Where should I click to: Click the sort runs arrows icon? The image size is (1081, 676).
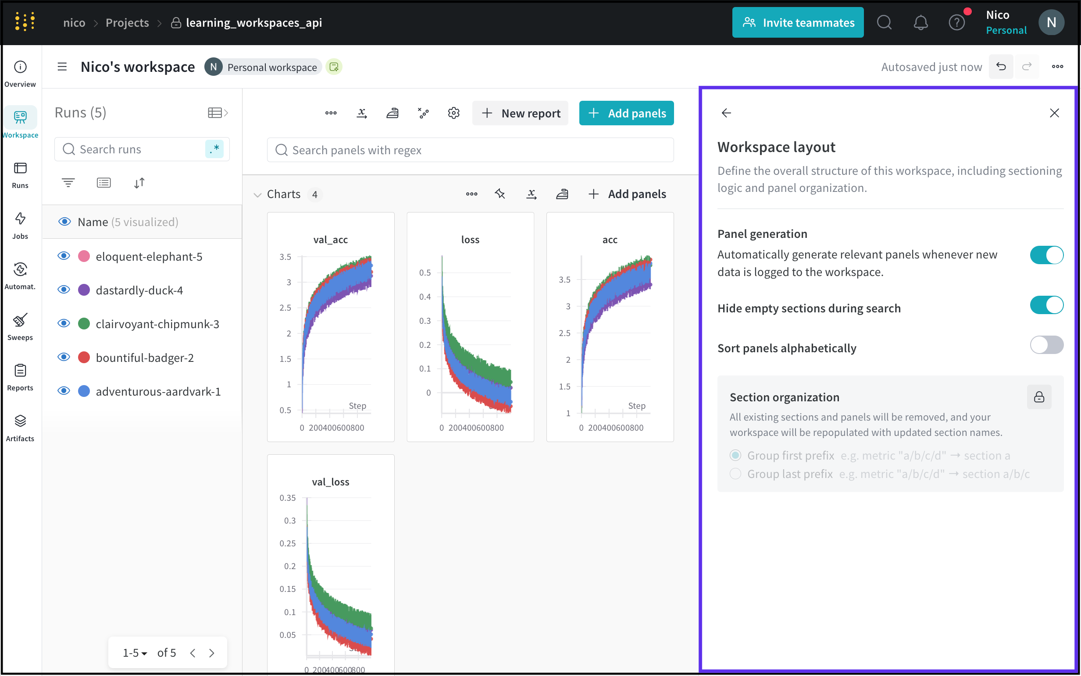click(139, 183)
